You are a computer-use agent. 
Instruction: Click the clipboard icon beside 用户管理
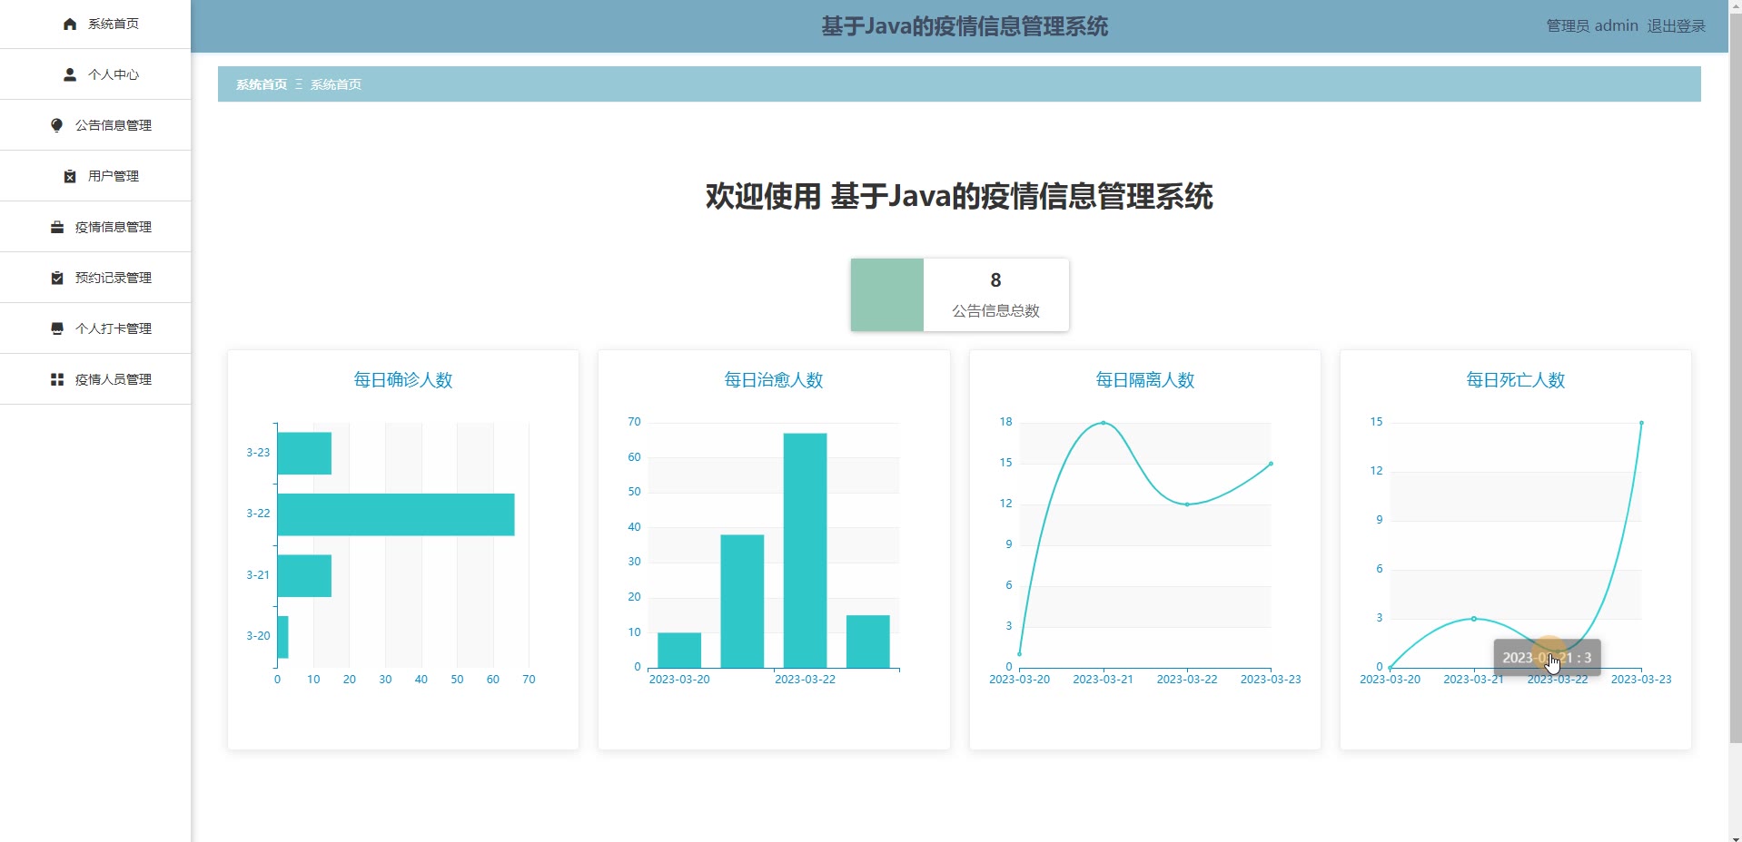[x=70, y=176]
